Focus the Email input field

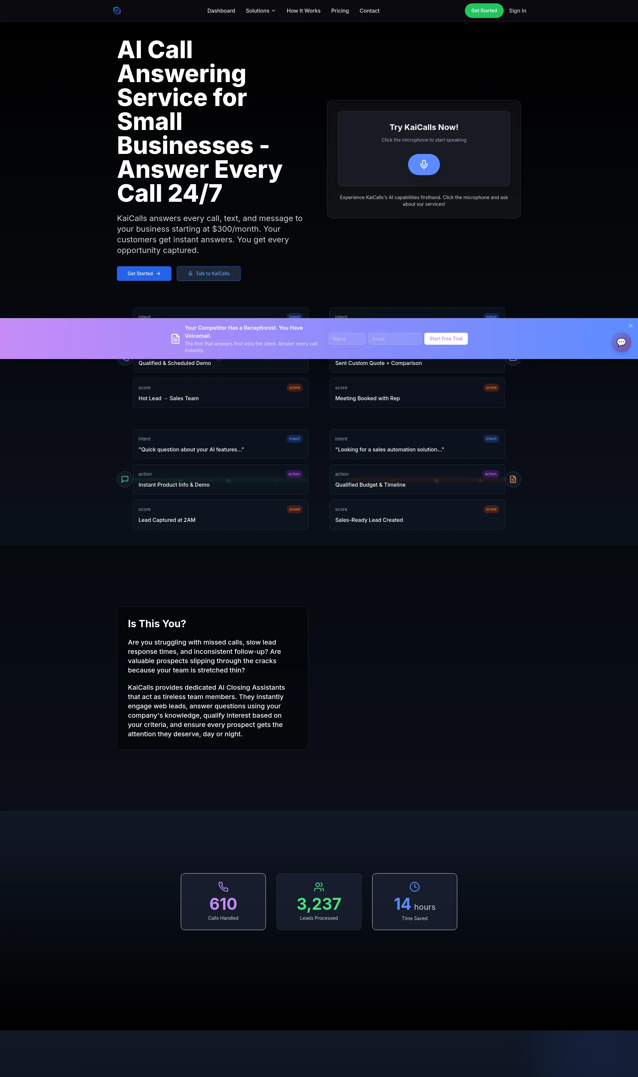(395, 339)
